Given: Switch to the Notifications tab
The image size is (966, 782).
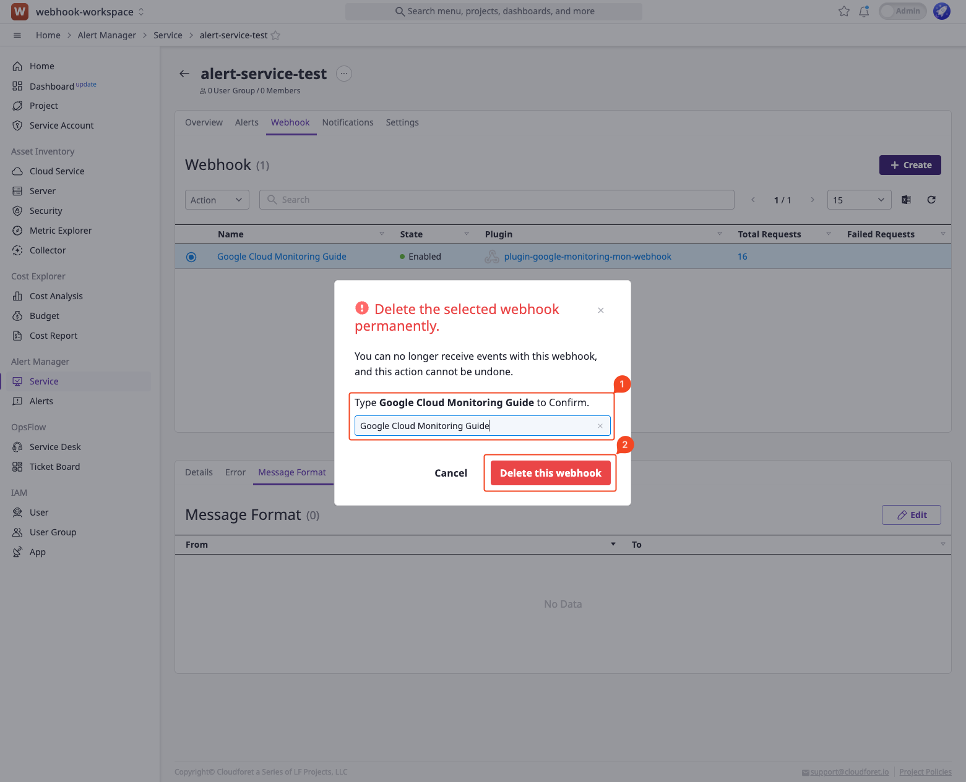Looking at the screenshot, I should click(348, 122).
